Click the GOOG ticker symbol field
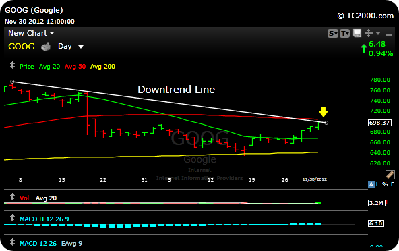The image size is (399, 251). (22, 47)
